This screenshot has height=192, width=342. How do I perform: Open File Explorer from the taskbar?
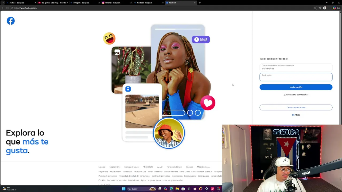coord(177,189)
